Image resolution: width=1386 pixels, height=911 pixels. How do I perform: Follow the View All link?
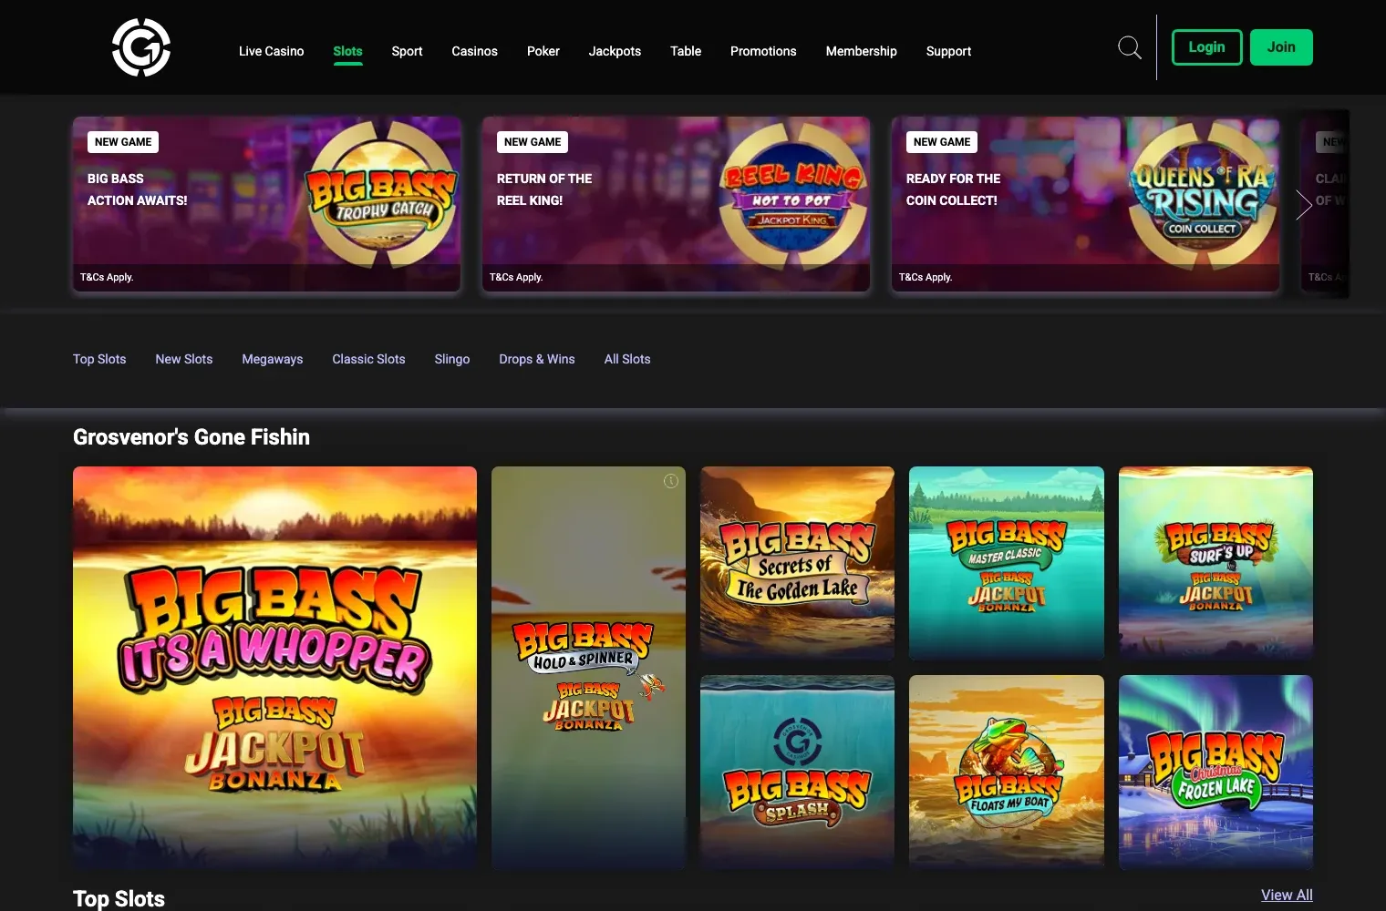click(x=1286, y=895)
